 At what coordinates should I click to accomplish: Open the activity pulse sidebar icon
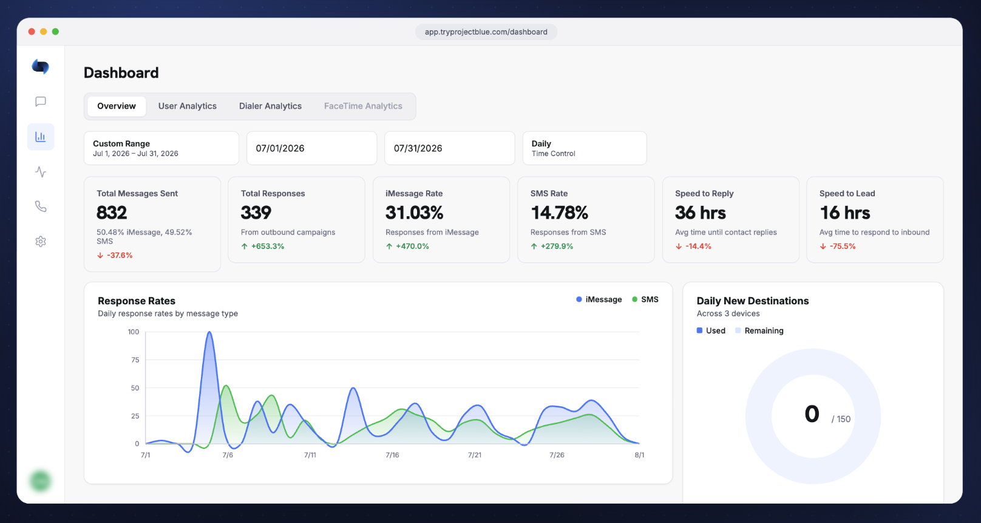click(41, 172)
